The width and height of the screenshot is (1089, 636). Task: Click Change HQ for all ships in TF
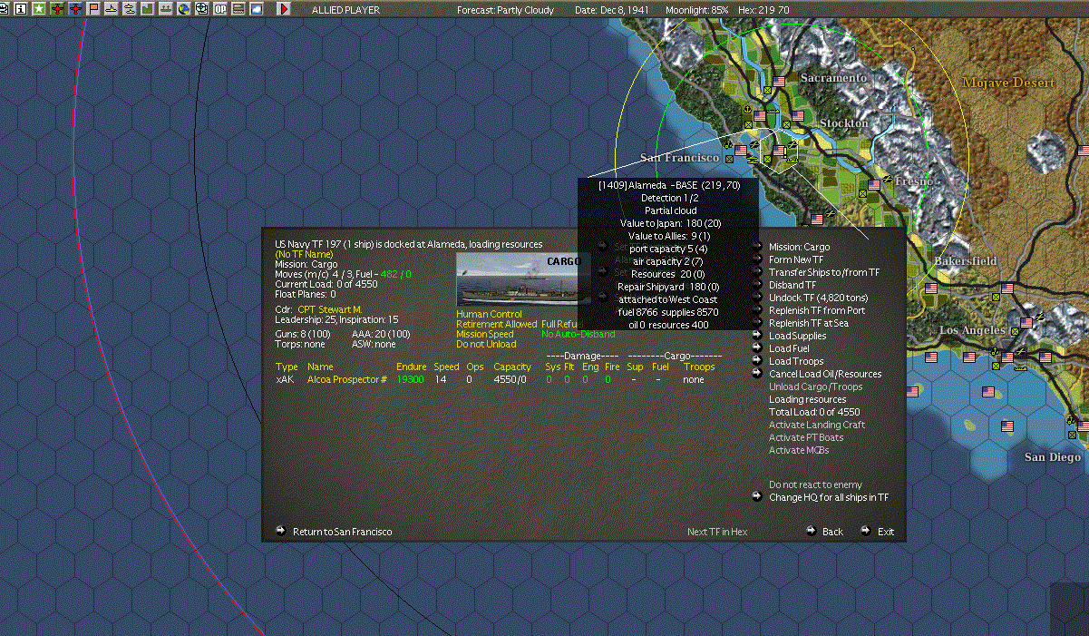[x=829, y=497]
